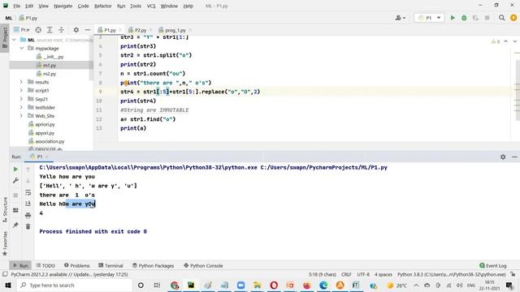Hide the Run tool window
The height and width of the screenshot is (292, 520).
tap(514, 157)
